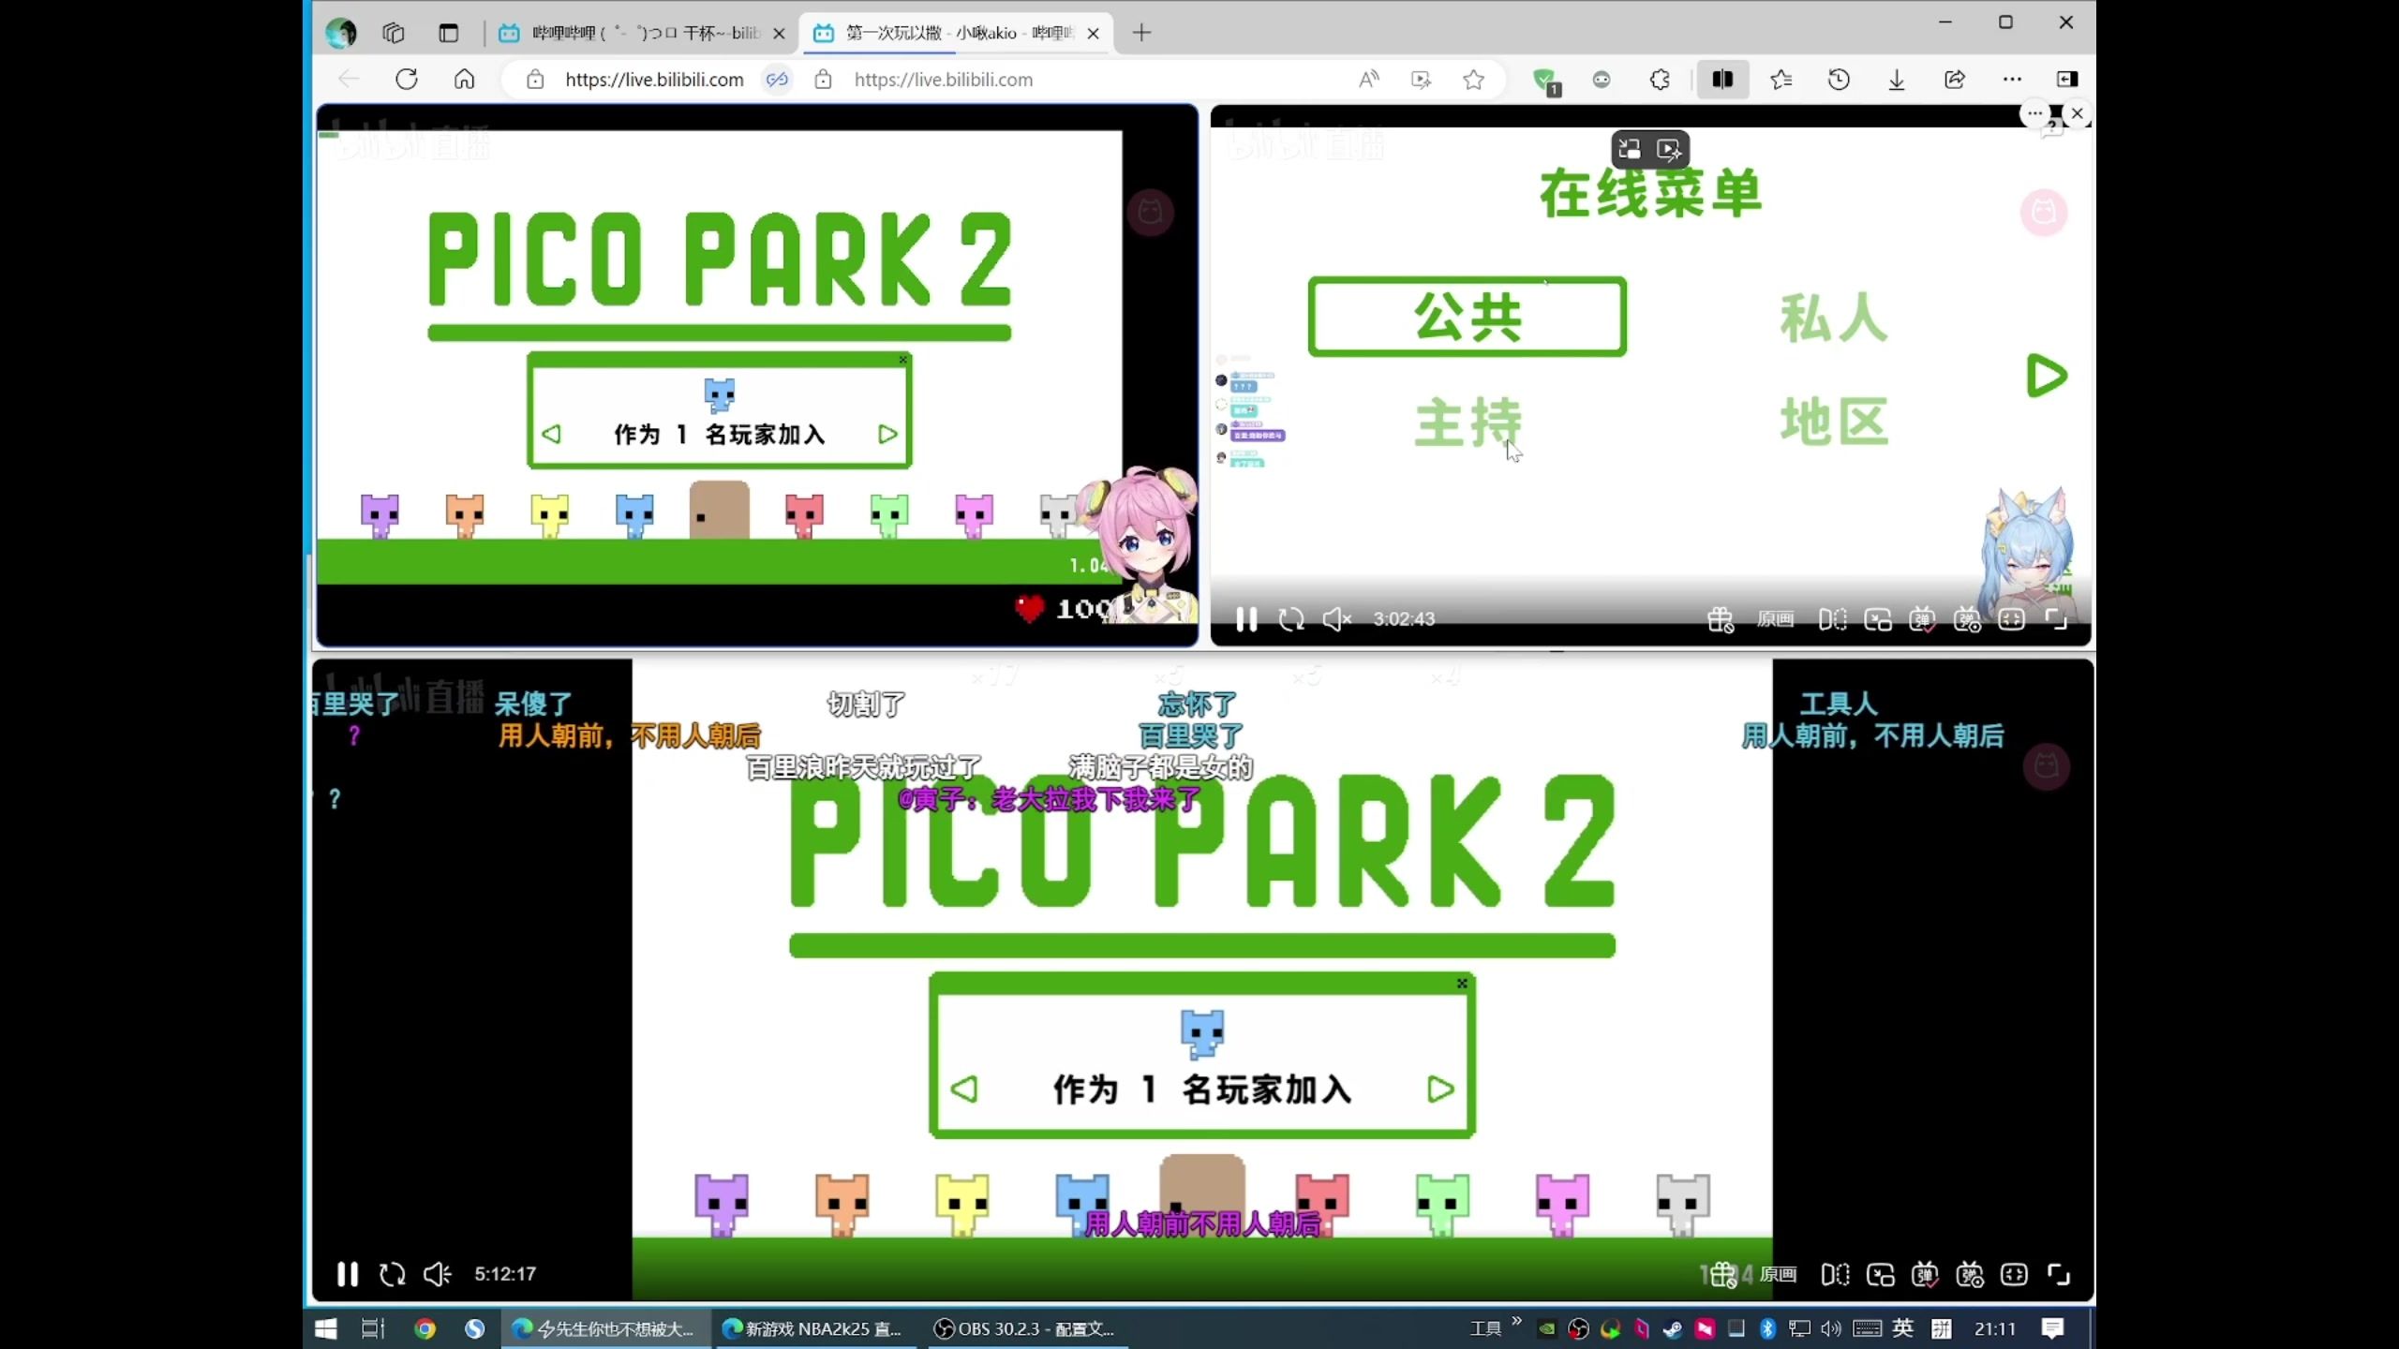Select 私人 in the online menu
The image size is (2399, 1349).
pyautogui.click(x=1833, y=318)
